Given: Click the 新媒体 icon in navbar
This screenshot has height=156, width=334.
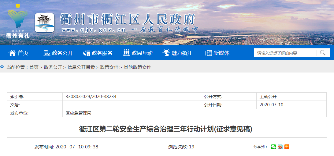Looking at the screenshot, I should pyautogui.click(x=209, y=53).
